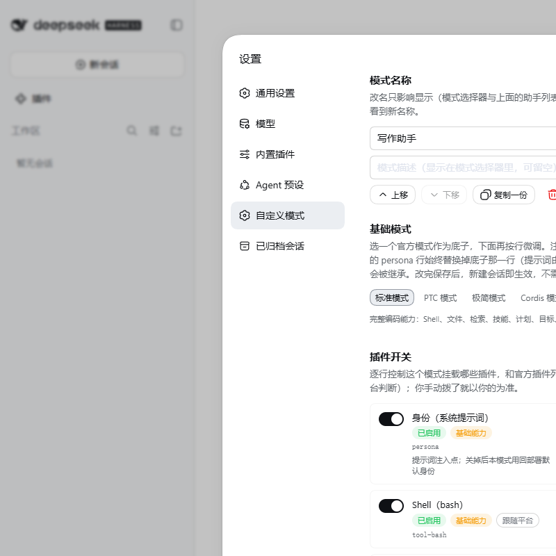Open the 通用设置 settings section
Screen dimensions: 556x556
[288, 93]
